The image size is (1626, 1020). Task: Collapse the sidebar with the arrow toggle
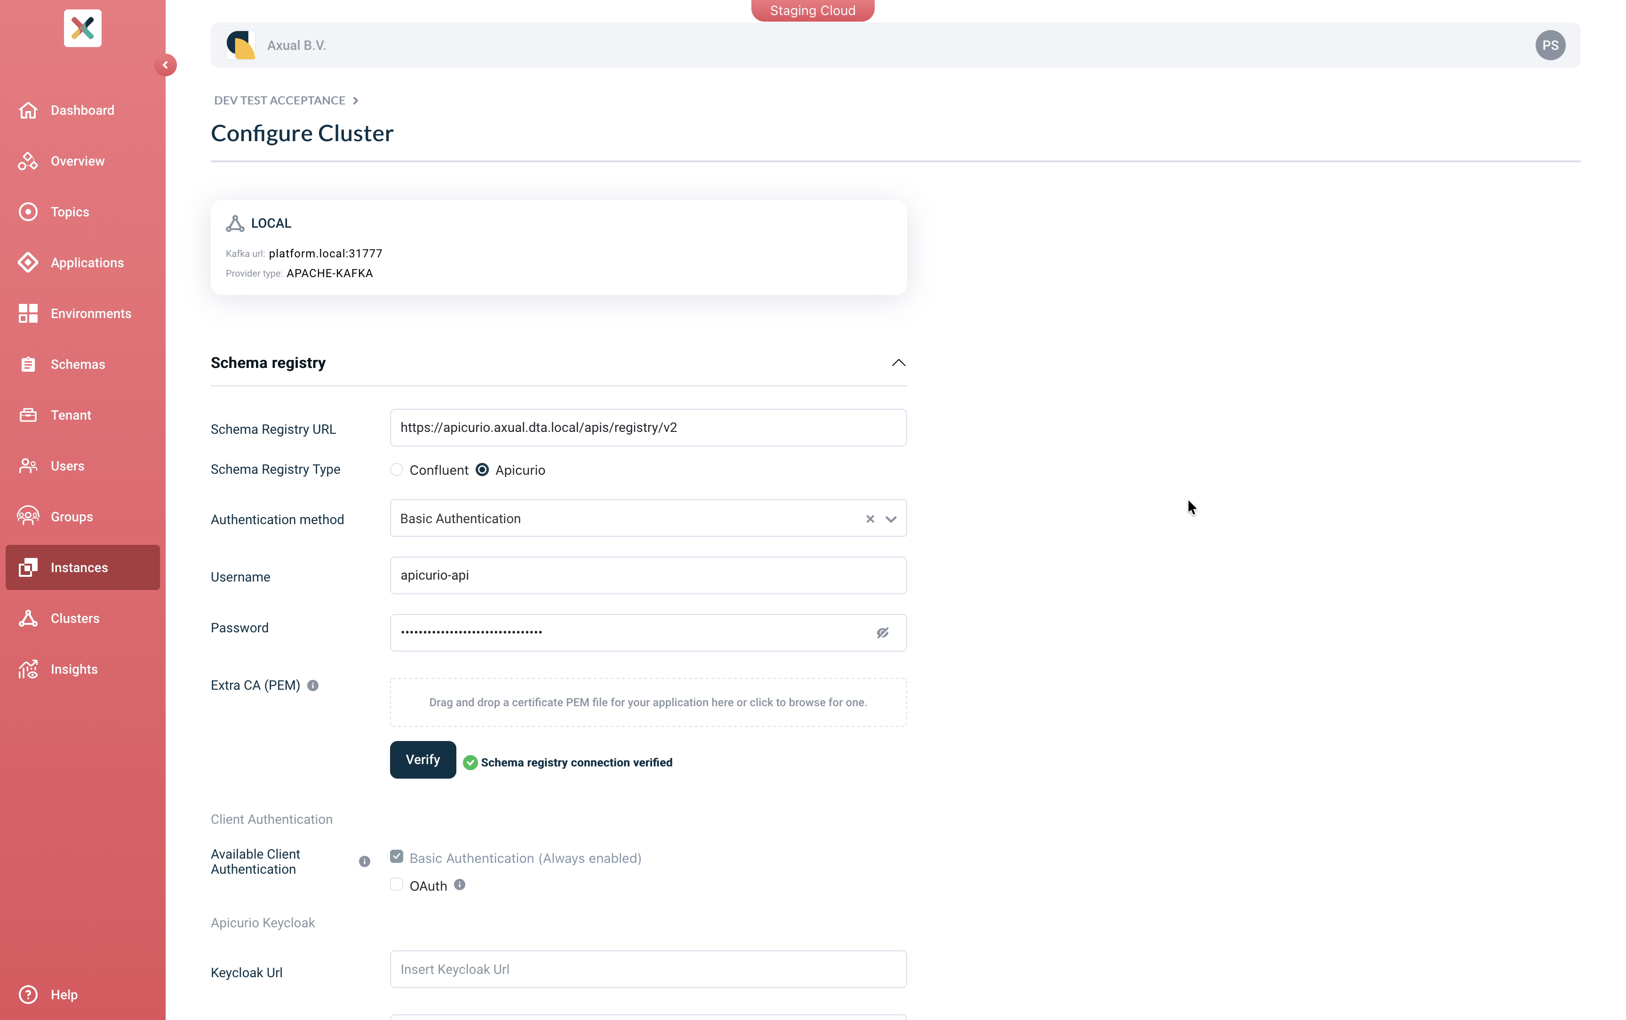pyautogui.click(x=166, y=65)
